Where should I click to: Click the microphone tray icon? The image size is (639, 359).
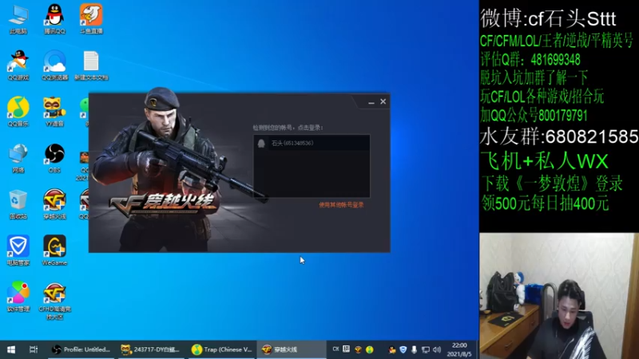(x=414, y=349)
